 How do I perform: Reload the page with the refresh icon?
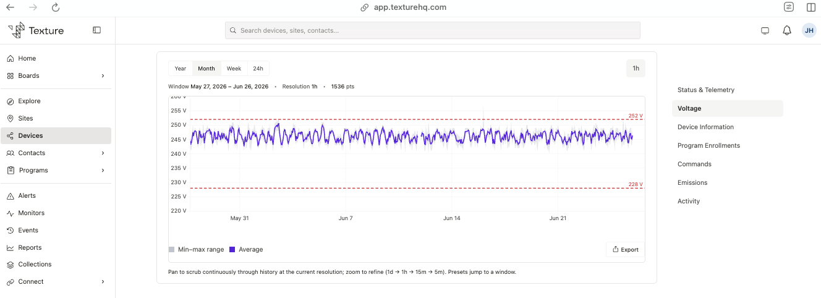click(56, 7)
